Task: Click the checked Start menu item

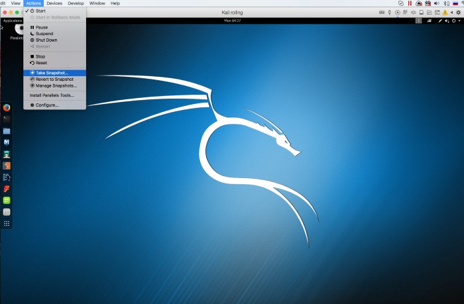Action: coord(55,11)
